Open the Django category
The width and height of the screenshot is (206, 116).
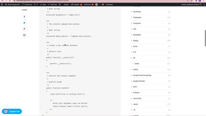(136, 41)
